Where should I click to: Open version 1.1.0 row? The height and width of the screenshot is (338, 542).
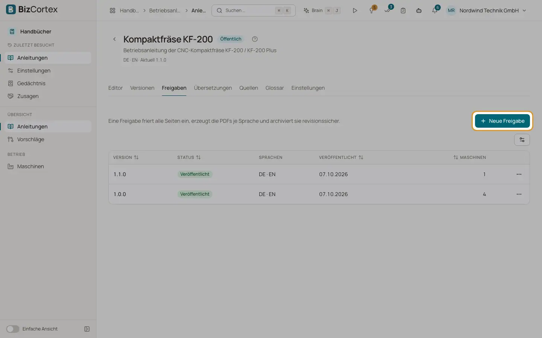(x=319, y=174)
